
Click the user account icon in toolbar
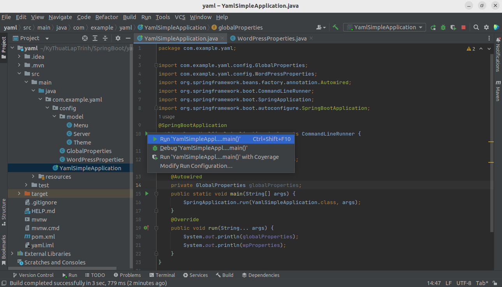pyautogui.click(x=321, y=27)
